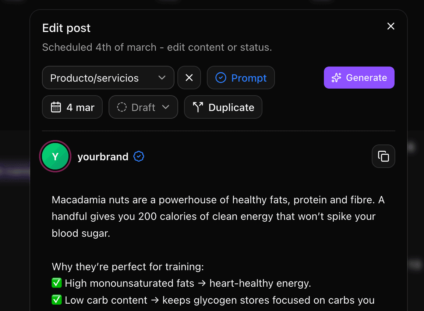Expand the Draft status dropdown
424x311 pixels.
click(143, 107)
